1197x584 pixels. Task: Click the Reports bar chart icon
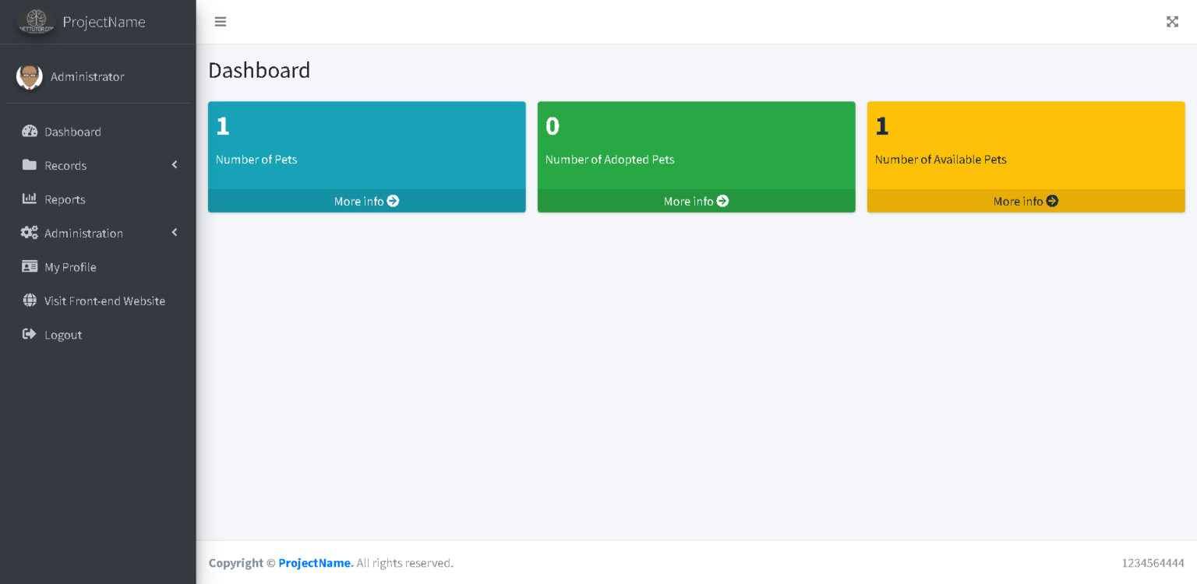click(x=30, y=199)
